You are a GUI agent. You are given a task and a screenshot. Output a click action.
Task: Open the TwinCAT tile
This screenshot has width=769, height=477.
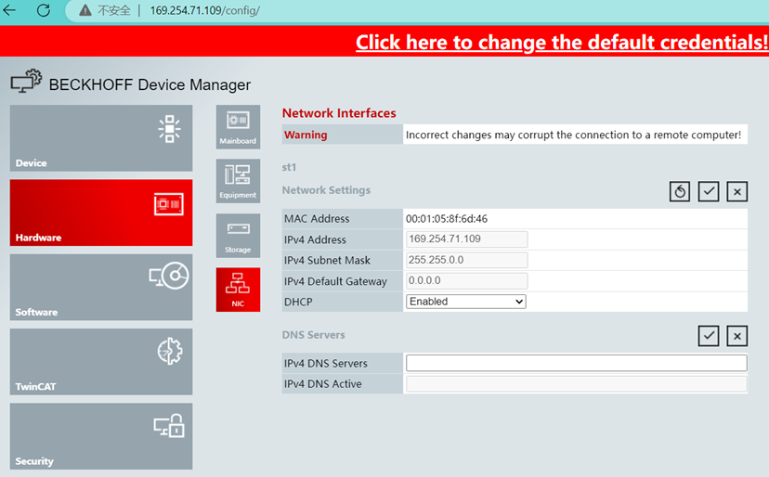coord(101,361)
